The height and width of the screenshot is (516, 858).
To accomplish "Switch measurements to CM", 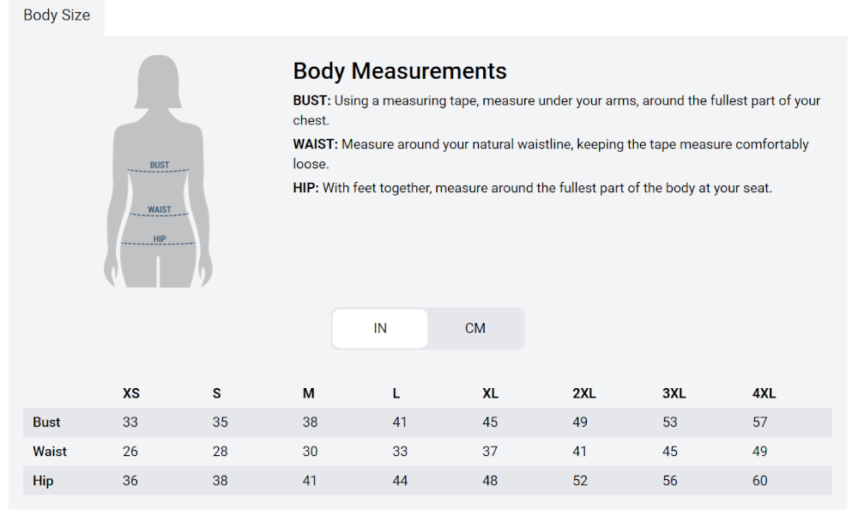I will (x=475, y=328).
